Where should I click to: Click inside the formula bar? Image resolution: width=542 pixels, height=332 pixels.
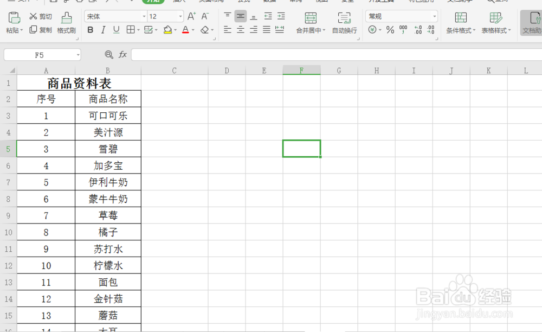[x=271, y=54]
